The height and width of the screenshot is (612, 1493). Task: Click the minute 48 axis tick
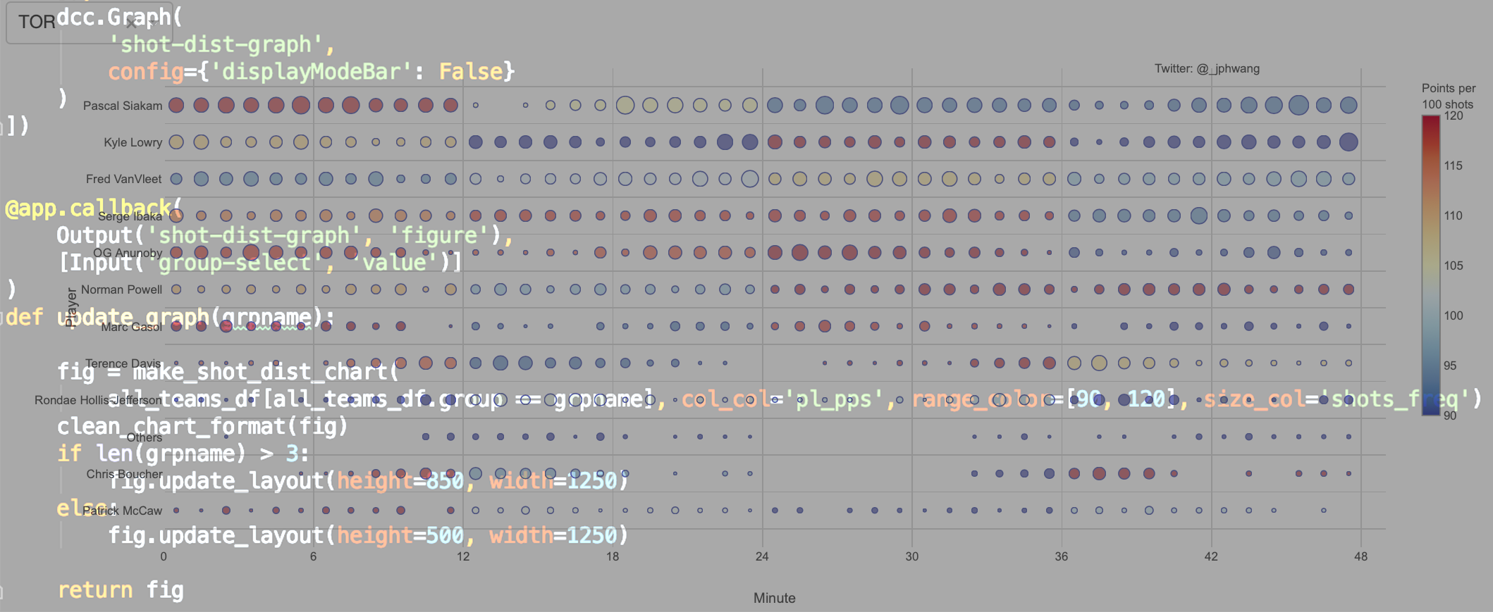1360,556
